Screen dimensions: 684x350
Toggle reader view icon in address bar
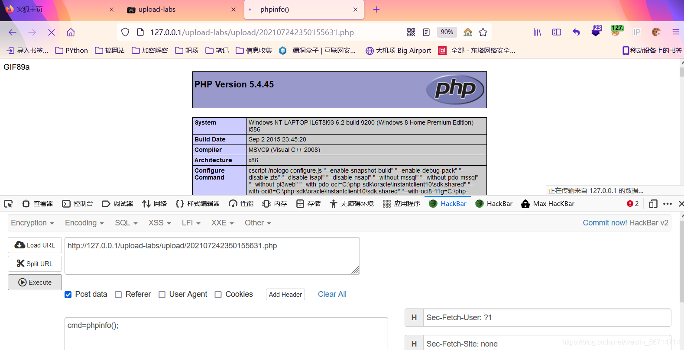click(426, 32)
